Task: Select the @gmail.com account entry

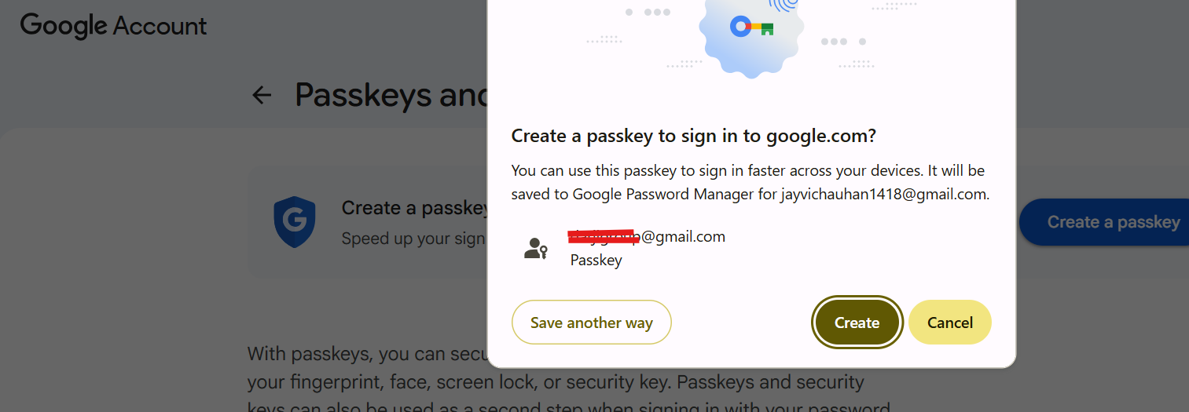Action: coord(646,248)
